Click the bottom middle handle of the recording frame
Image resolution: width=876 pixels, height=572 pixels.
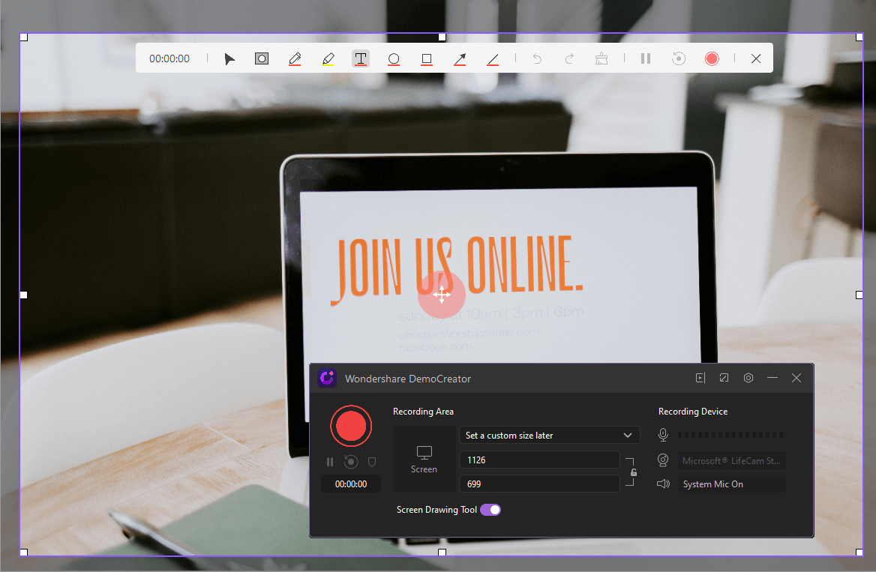tap(442, 553)
